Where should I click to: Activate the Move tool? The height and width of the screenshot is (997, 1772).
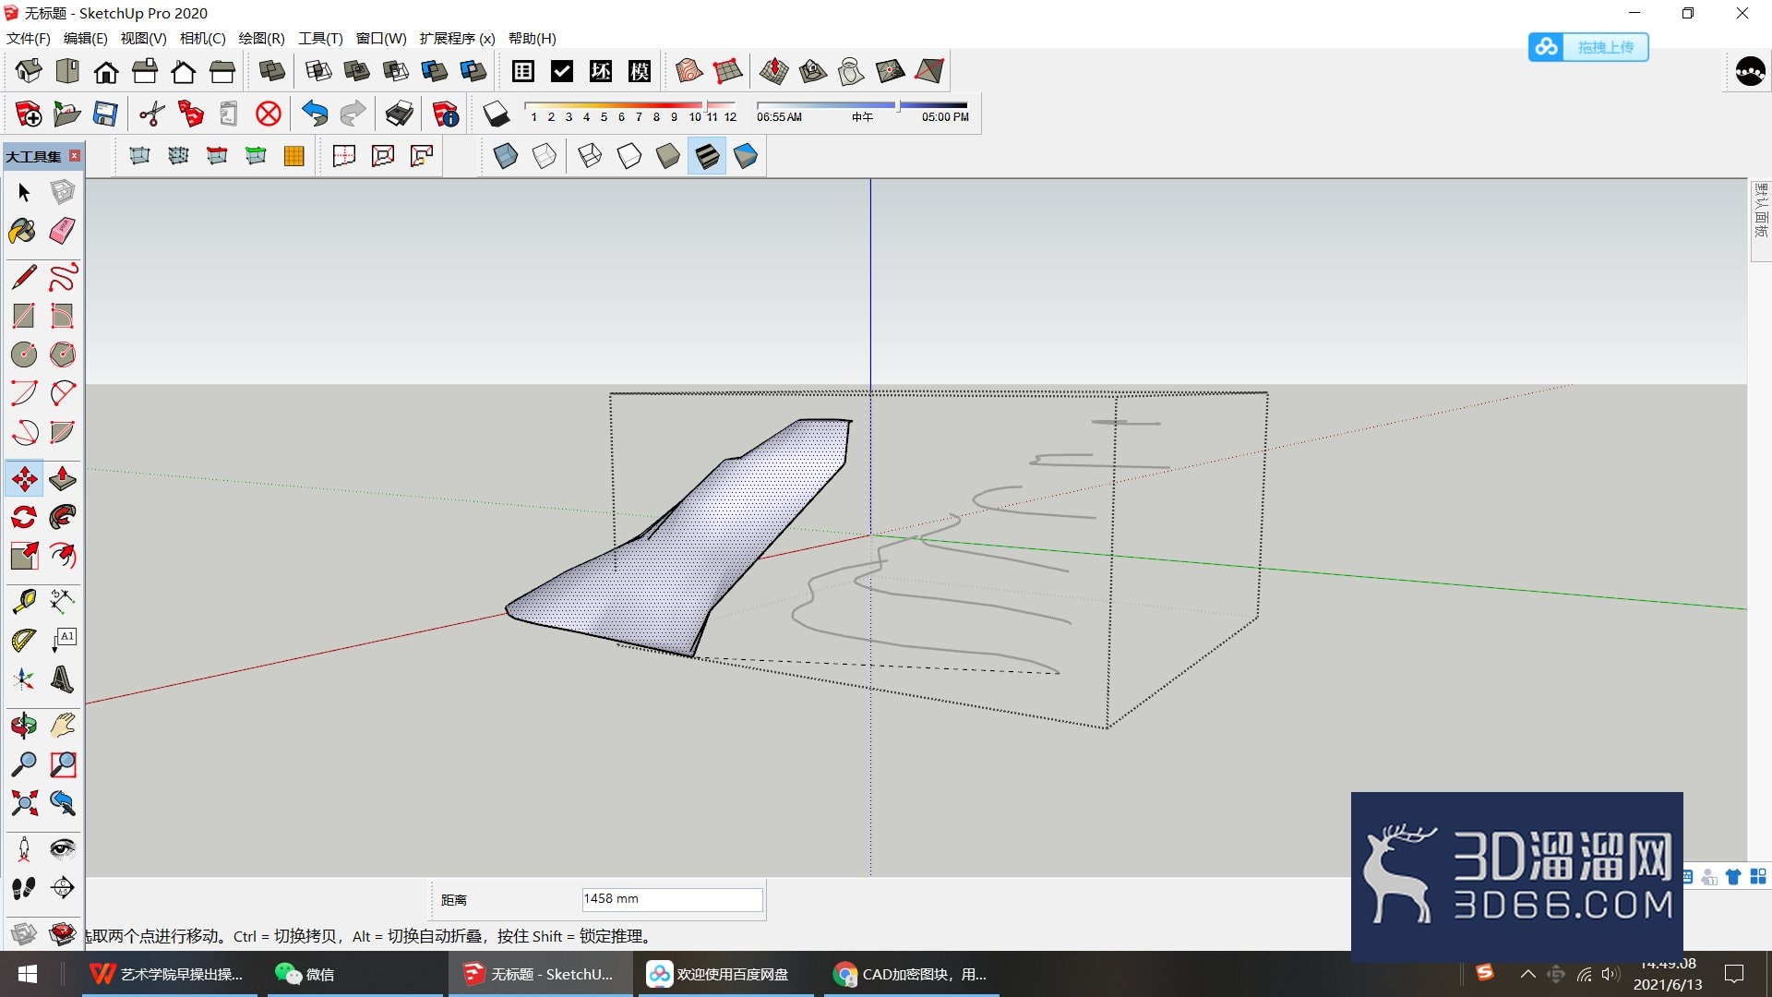coord(24,478)
